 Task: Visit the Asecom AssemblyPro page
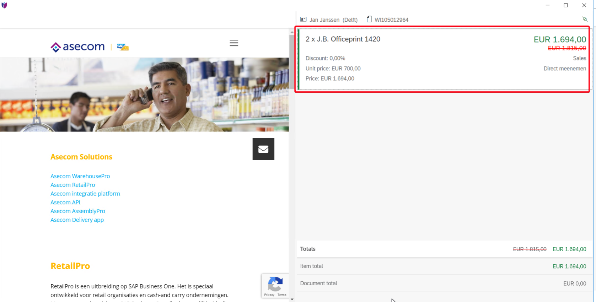(x=77, y=211)
